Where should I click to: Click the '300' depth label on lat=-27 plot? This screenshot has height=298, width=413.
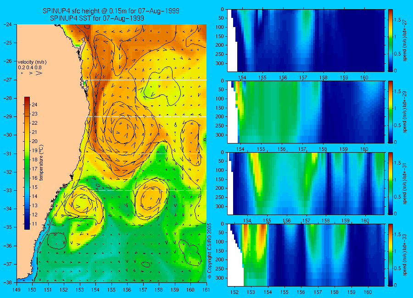(x=219, y=63)
